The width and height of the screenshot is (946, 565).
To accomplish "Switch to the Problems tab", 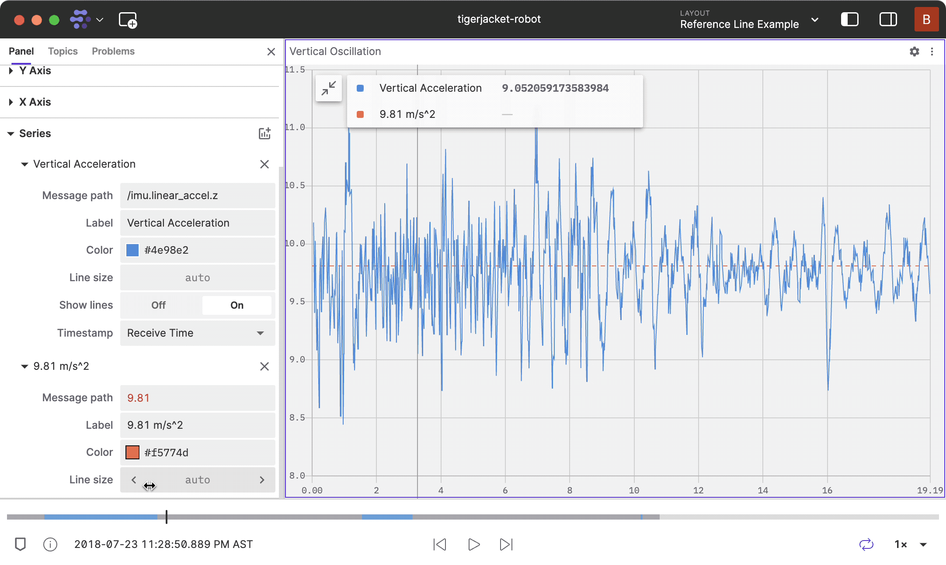I will (x=113, y=51).
